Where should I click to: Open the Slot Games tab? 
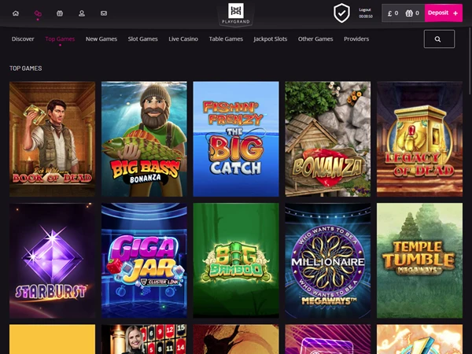tap(142, 39)
